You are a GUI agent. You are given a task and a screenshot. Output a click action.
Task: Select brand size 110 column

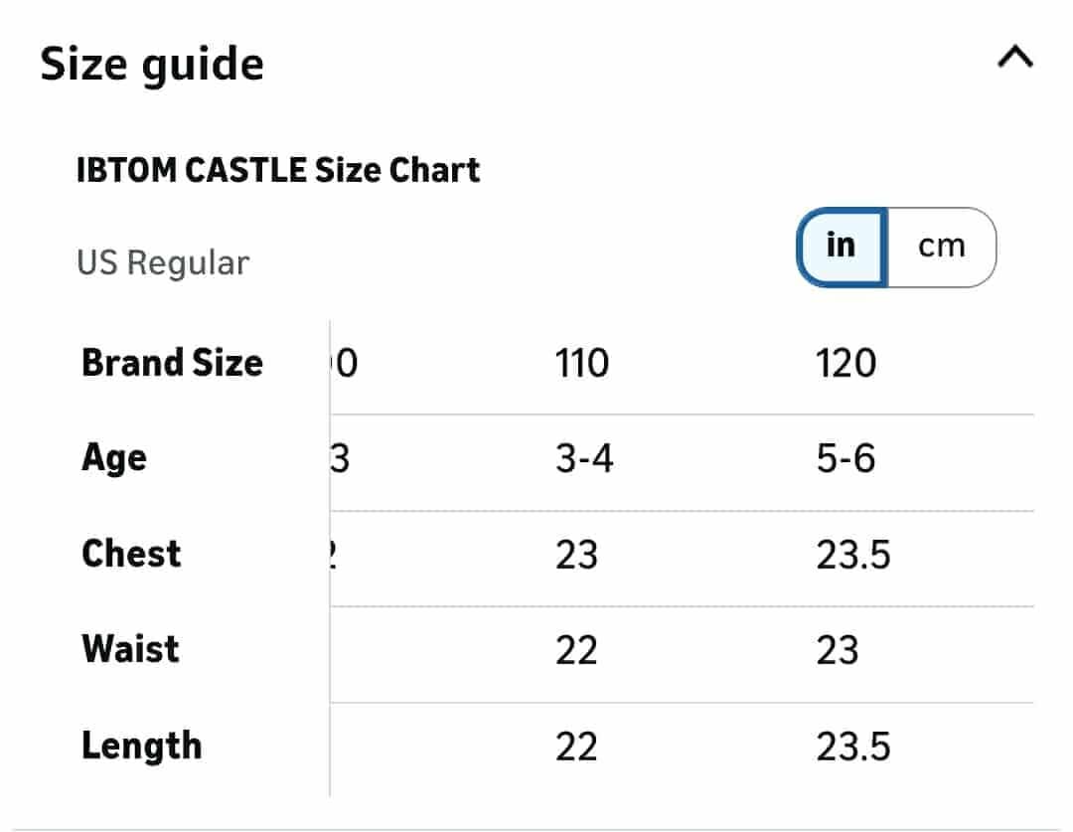point(581,363)
